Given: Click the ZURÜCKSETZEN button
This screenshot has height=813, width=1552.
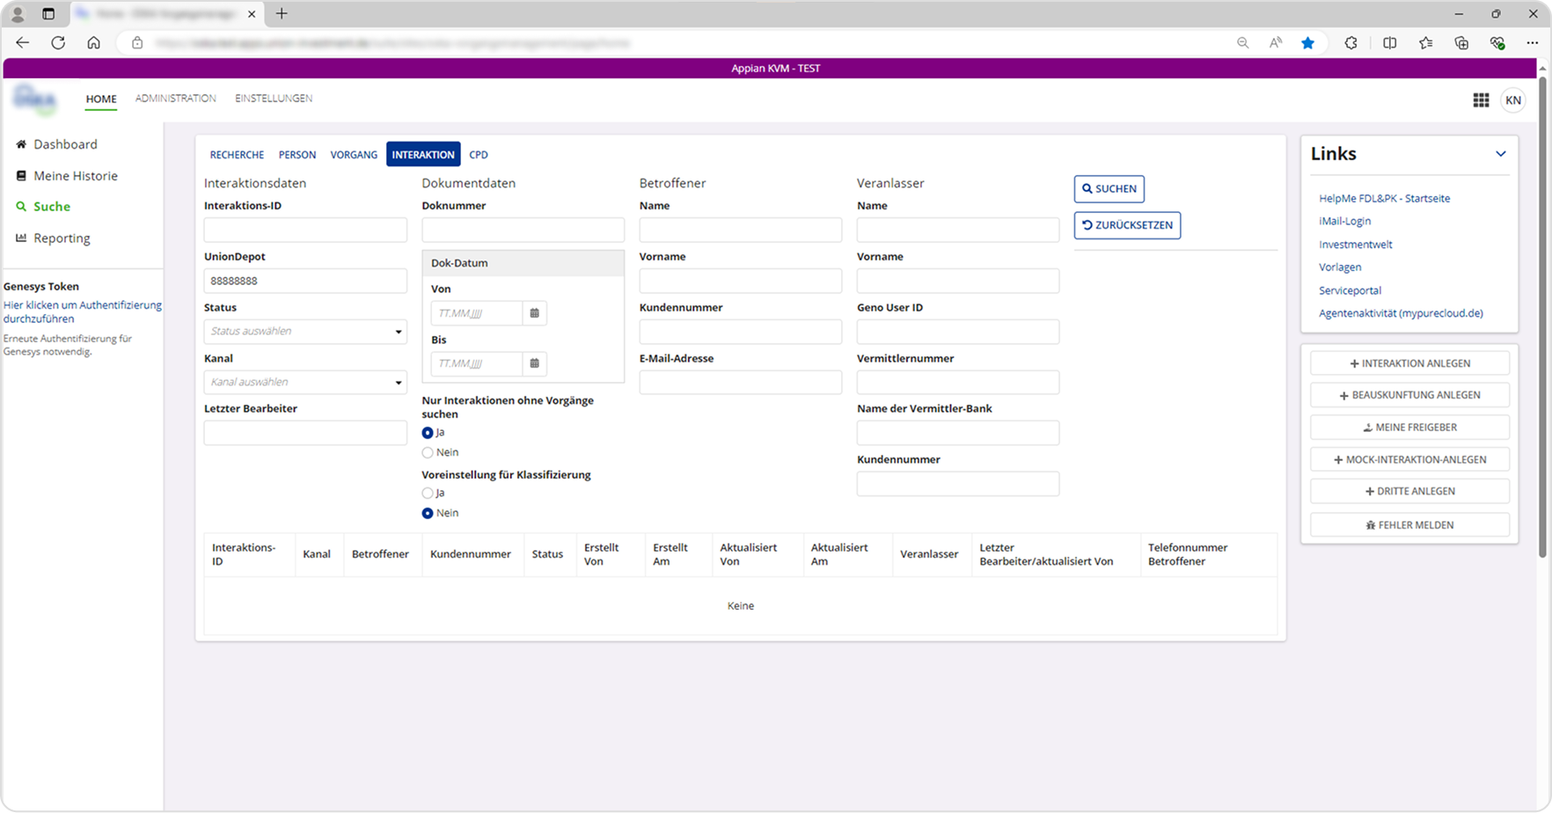Looking at the screenshot, I should click(1127, 225).
